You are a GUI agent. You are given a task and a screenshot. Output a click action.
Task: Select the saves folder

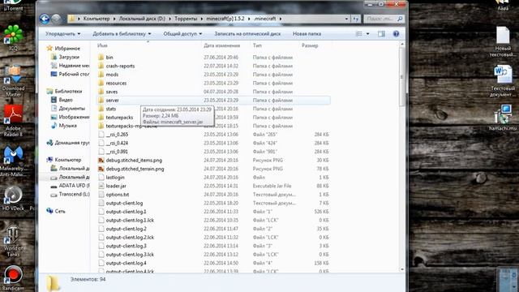click(112, 92)
